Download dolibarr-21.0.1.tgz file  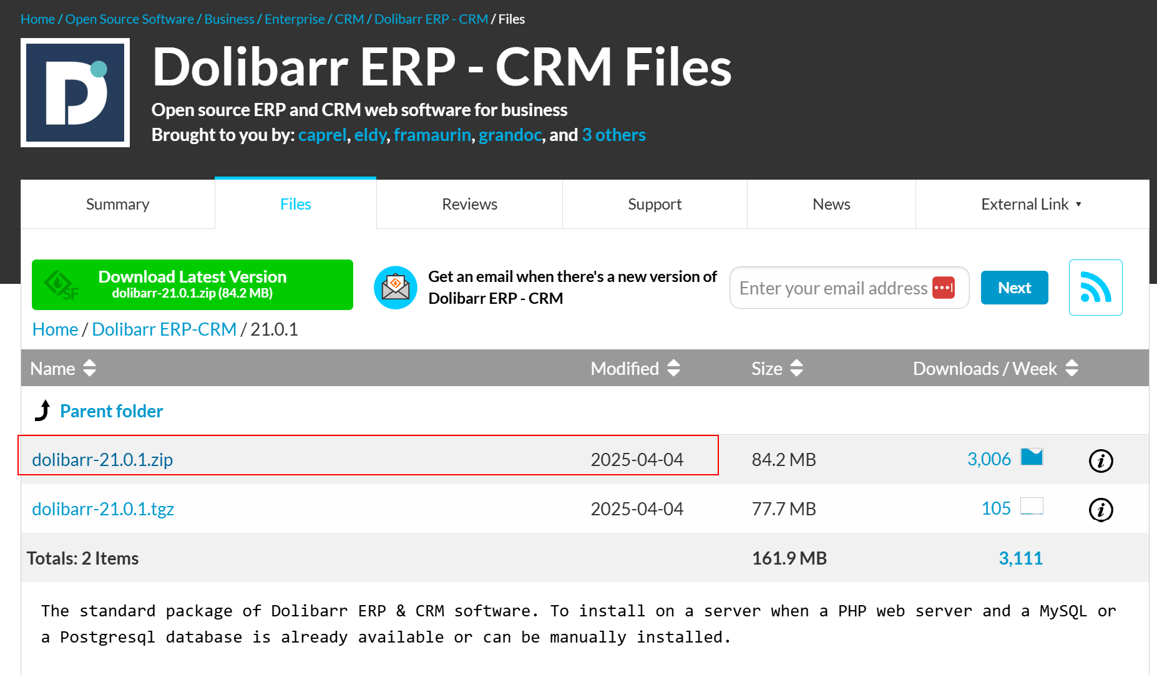pyautogui.click(x=103, y=508)
